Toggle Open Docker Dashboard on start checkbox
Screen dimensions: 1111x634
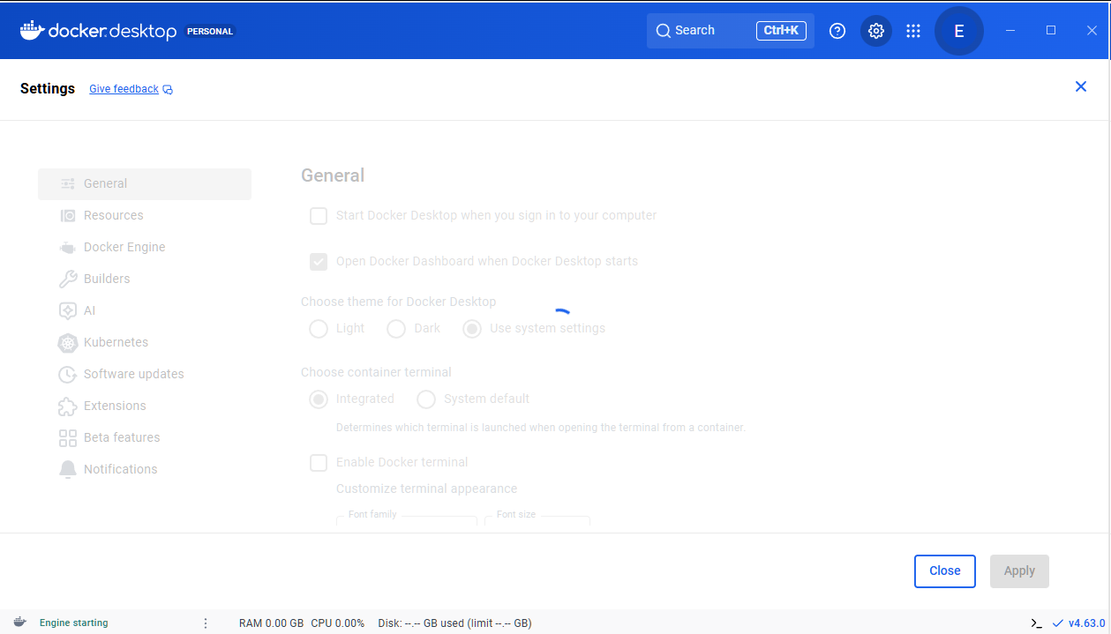[319, 262]
